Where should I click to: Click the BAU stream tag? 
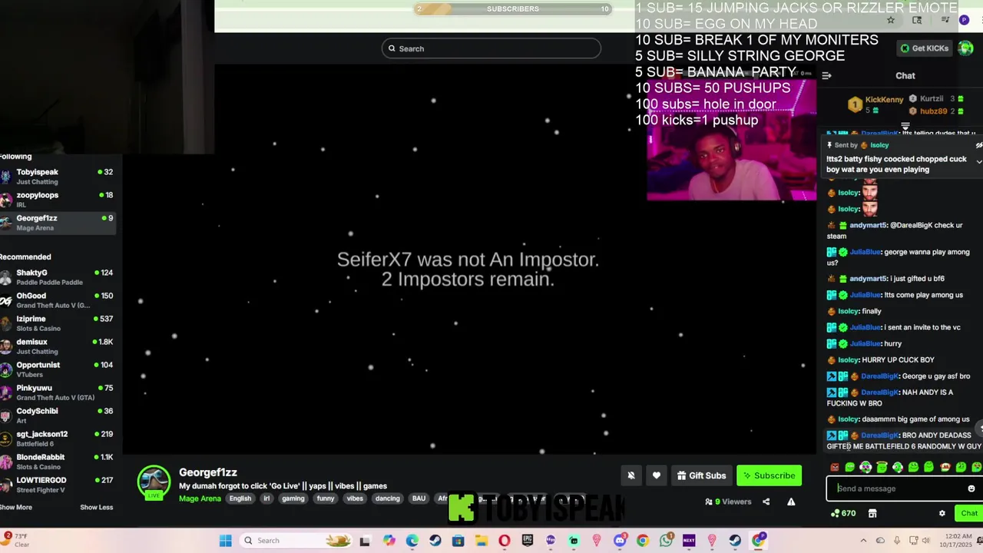(419, 498)
